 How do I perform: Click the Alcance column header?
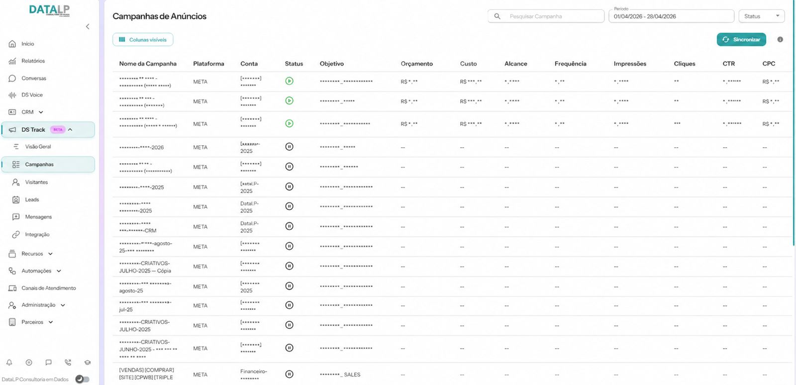tap(516, 64)
